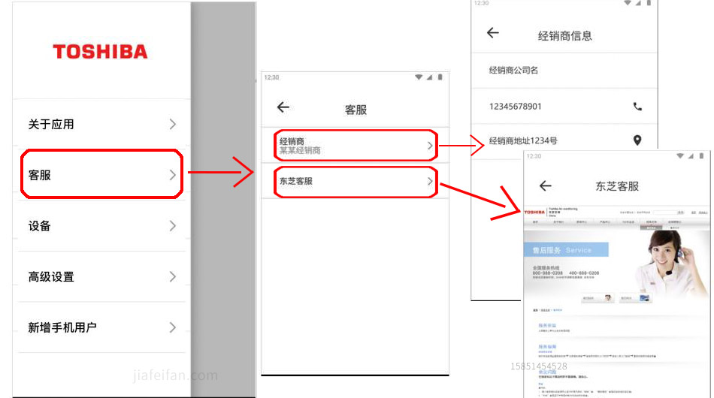Expand chevron next to 新增手机用户
This screenshot has width=714, height=398.
coord(173,327)
